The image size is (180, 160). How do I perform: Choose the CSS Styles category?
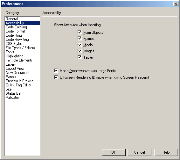click(x=14, y=44)
